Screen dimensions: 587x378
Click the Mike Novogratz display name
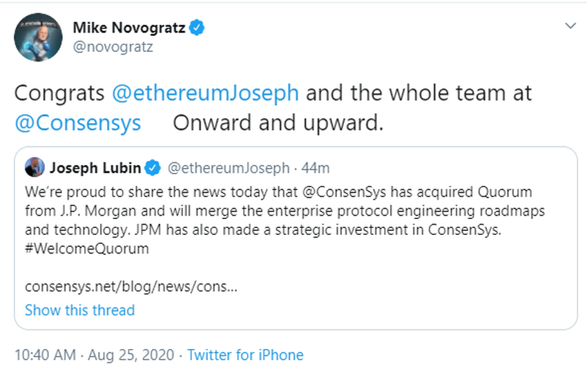point(129,28)
